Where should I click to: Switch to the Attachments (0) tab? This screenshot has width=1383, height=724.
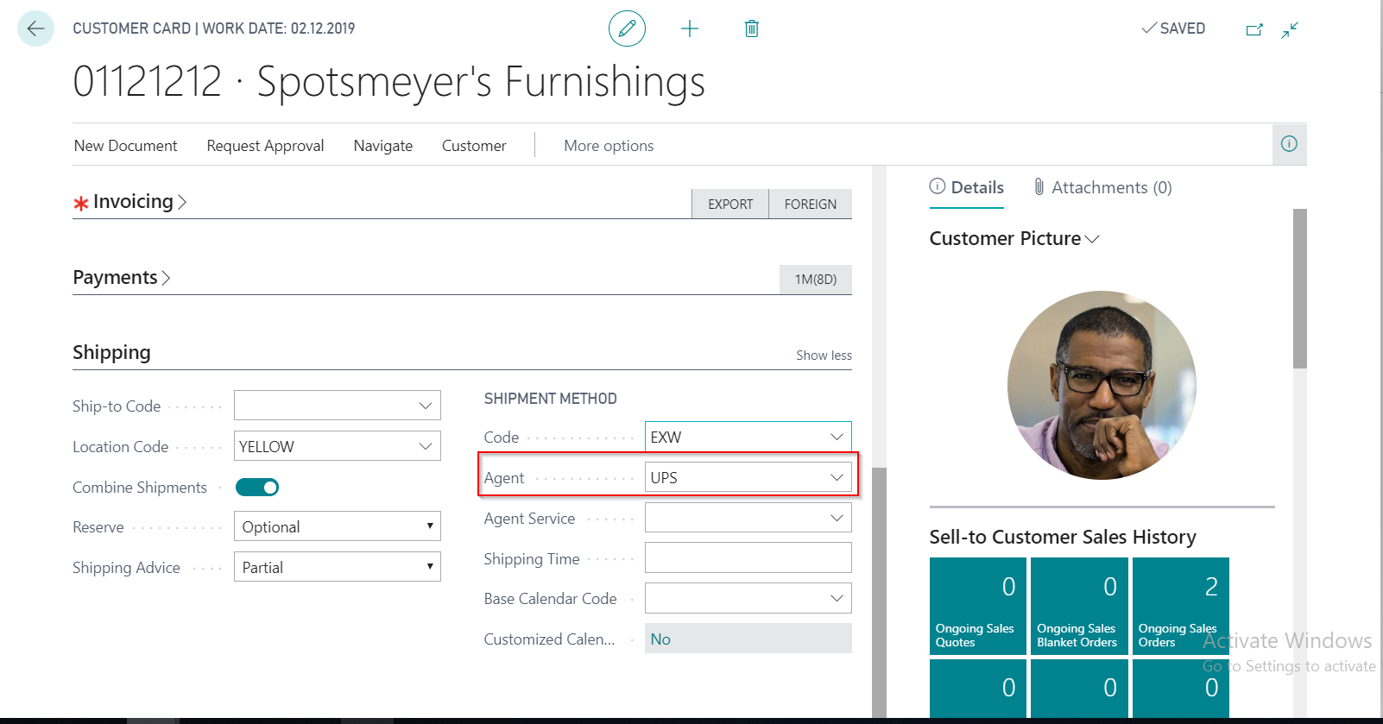click(x=1102, y=188)
